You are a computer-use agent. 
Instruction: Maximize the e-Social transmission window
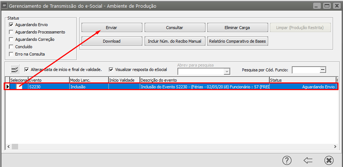[327, 6]
